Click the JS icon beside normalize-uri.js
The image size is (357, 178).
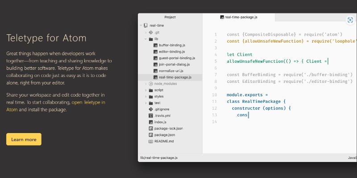point(155,71)
